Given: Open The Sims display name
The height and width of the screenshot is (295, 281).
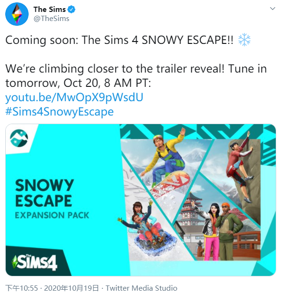Looking at the screenshot, I should [50, 10].
